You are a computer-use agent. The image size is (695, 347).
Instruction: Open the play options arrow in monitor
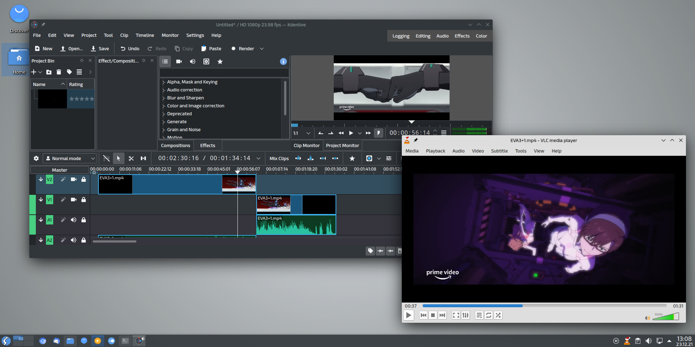[360, 133]
